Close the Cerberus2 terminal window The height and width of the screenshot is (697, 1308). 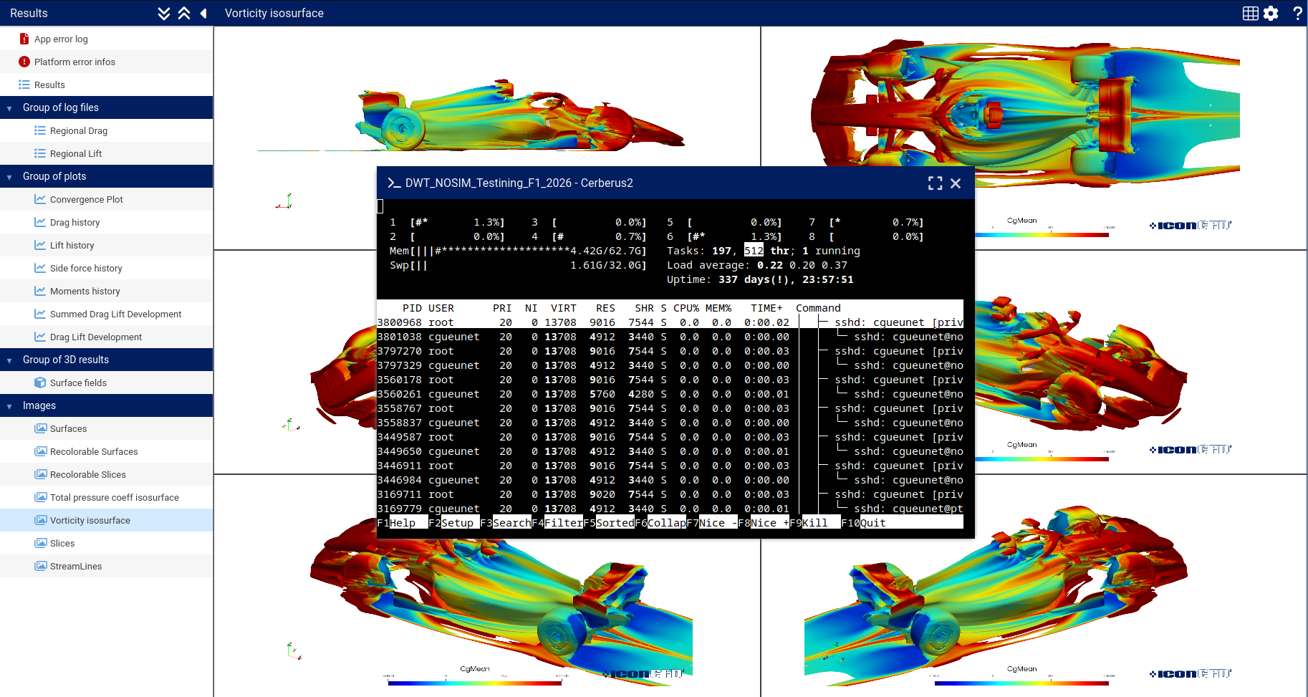[956, 183]
